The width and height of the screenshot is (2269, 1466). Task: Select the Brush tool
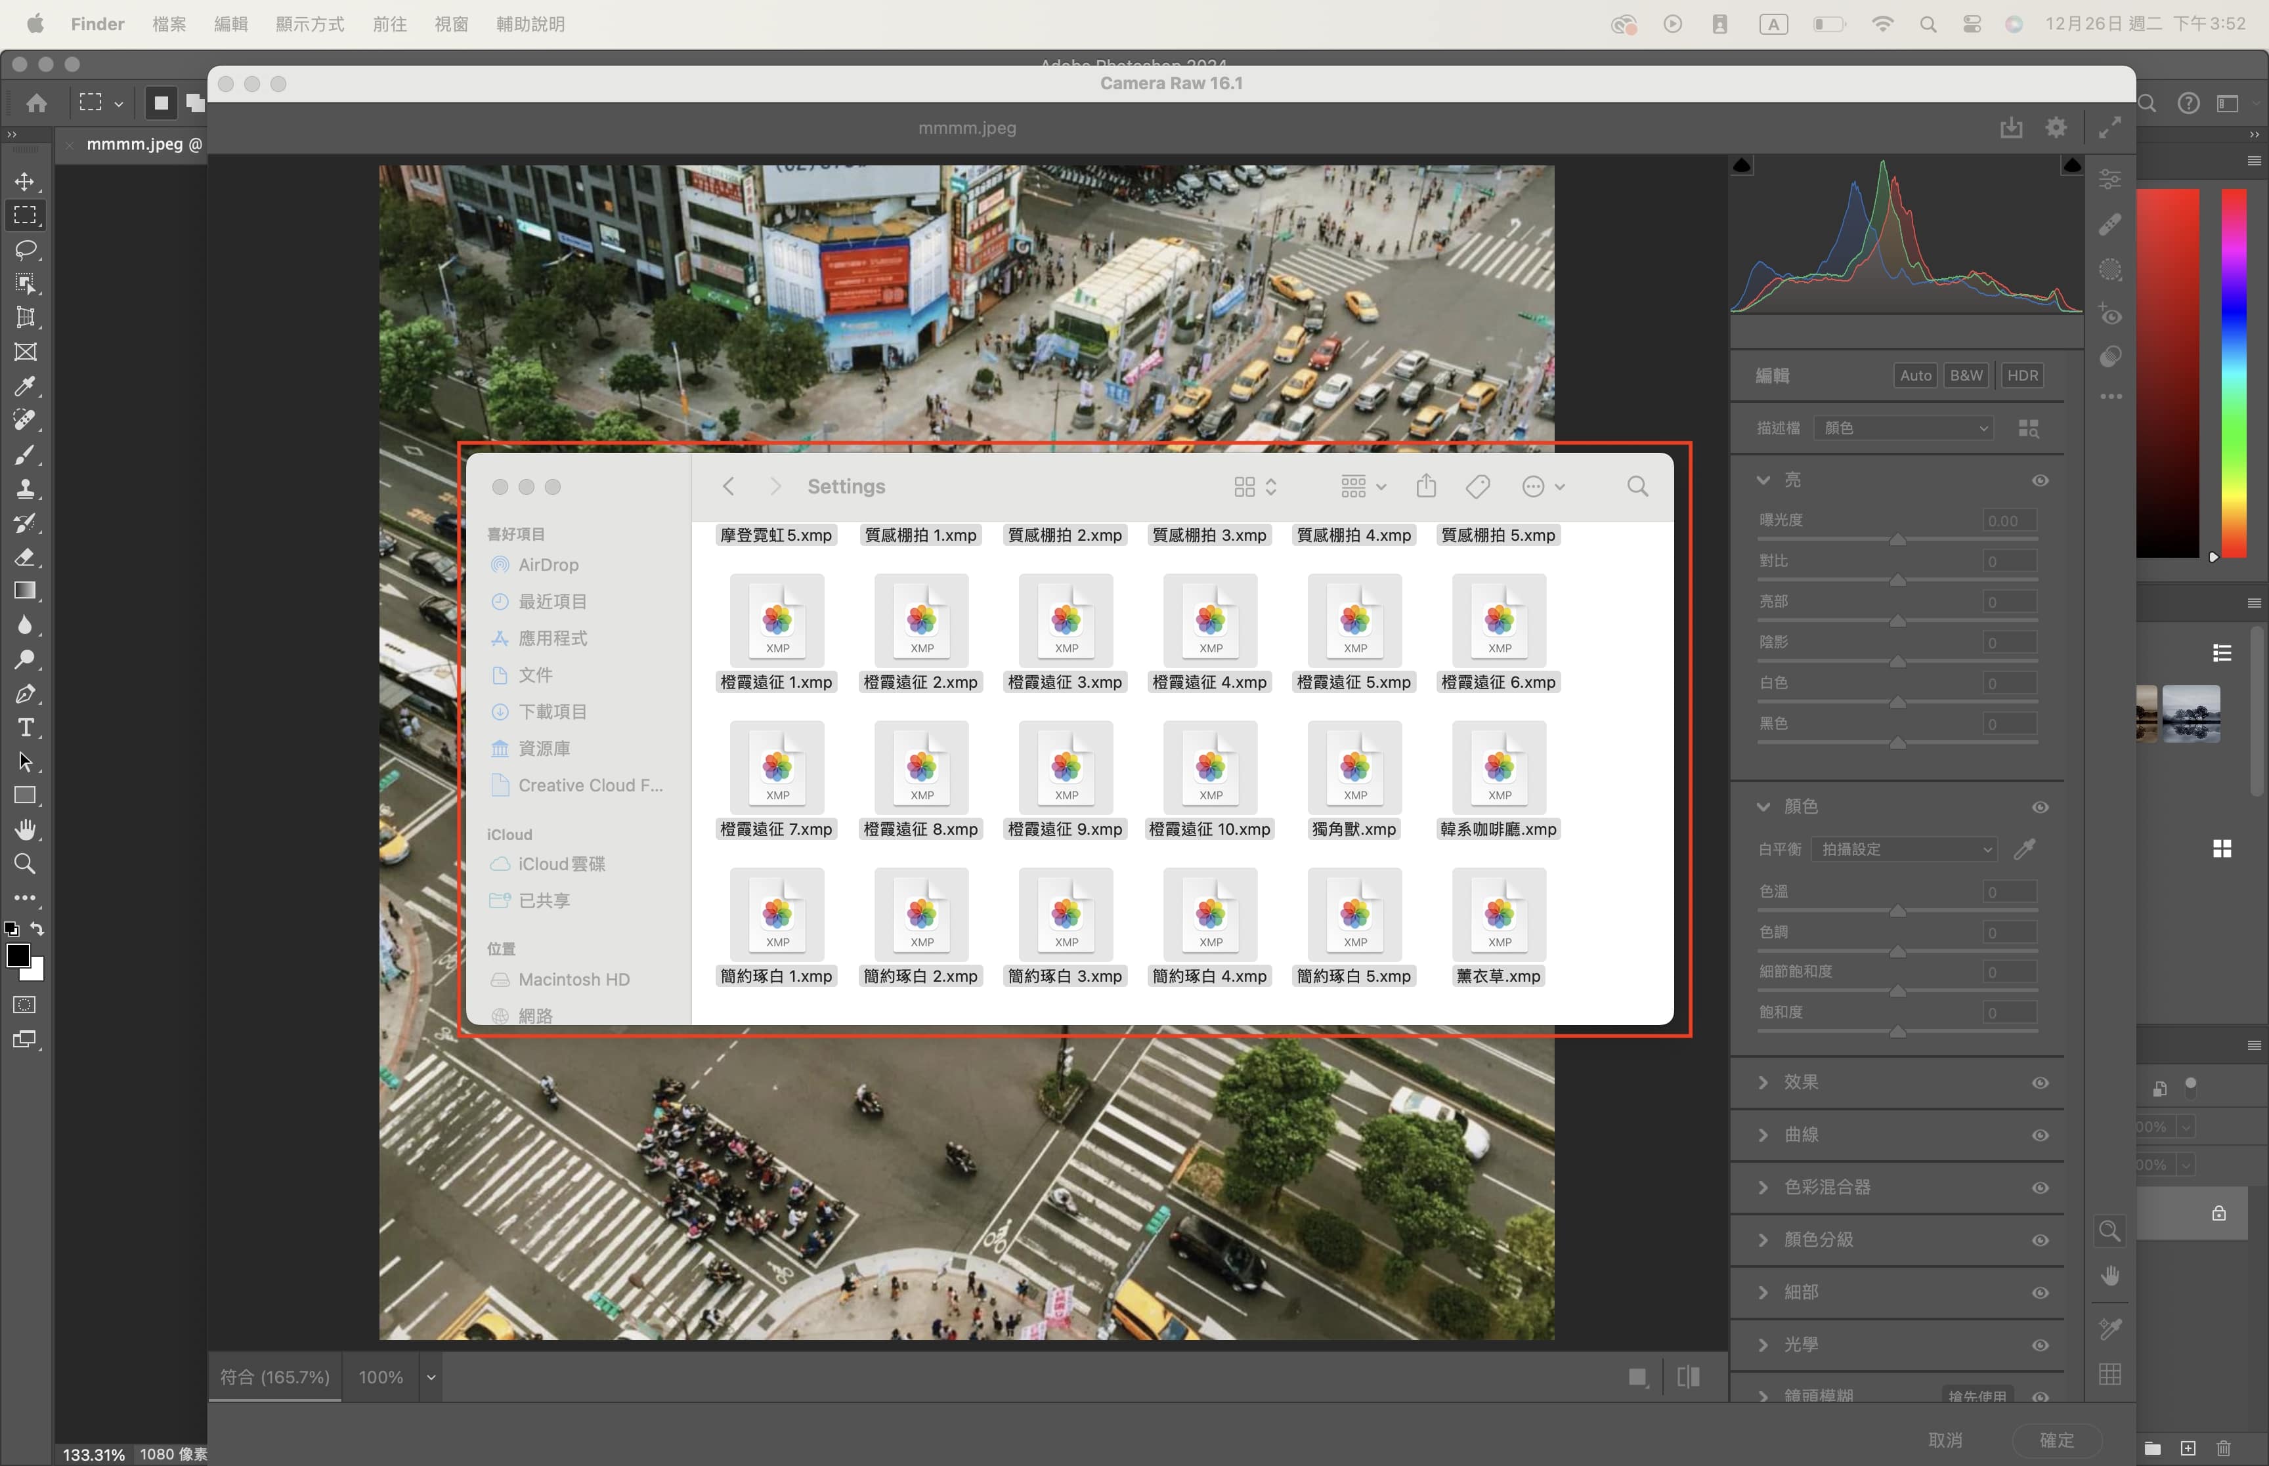(x=25, y=454)
